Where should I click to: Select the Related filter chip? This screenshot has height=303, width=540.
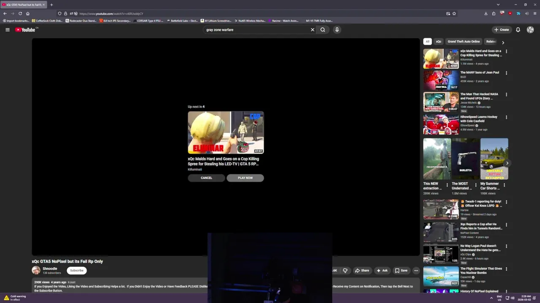point(490,41)
